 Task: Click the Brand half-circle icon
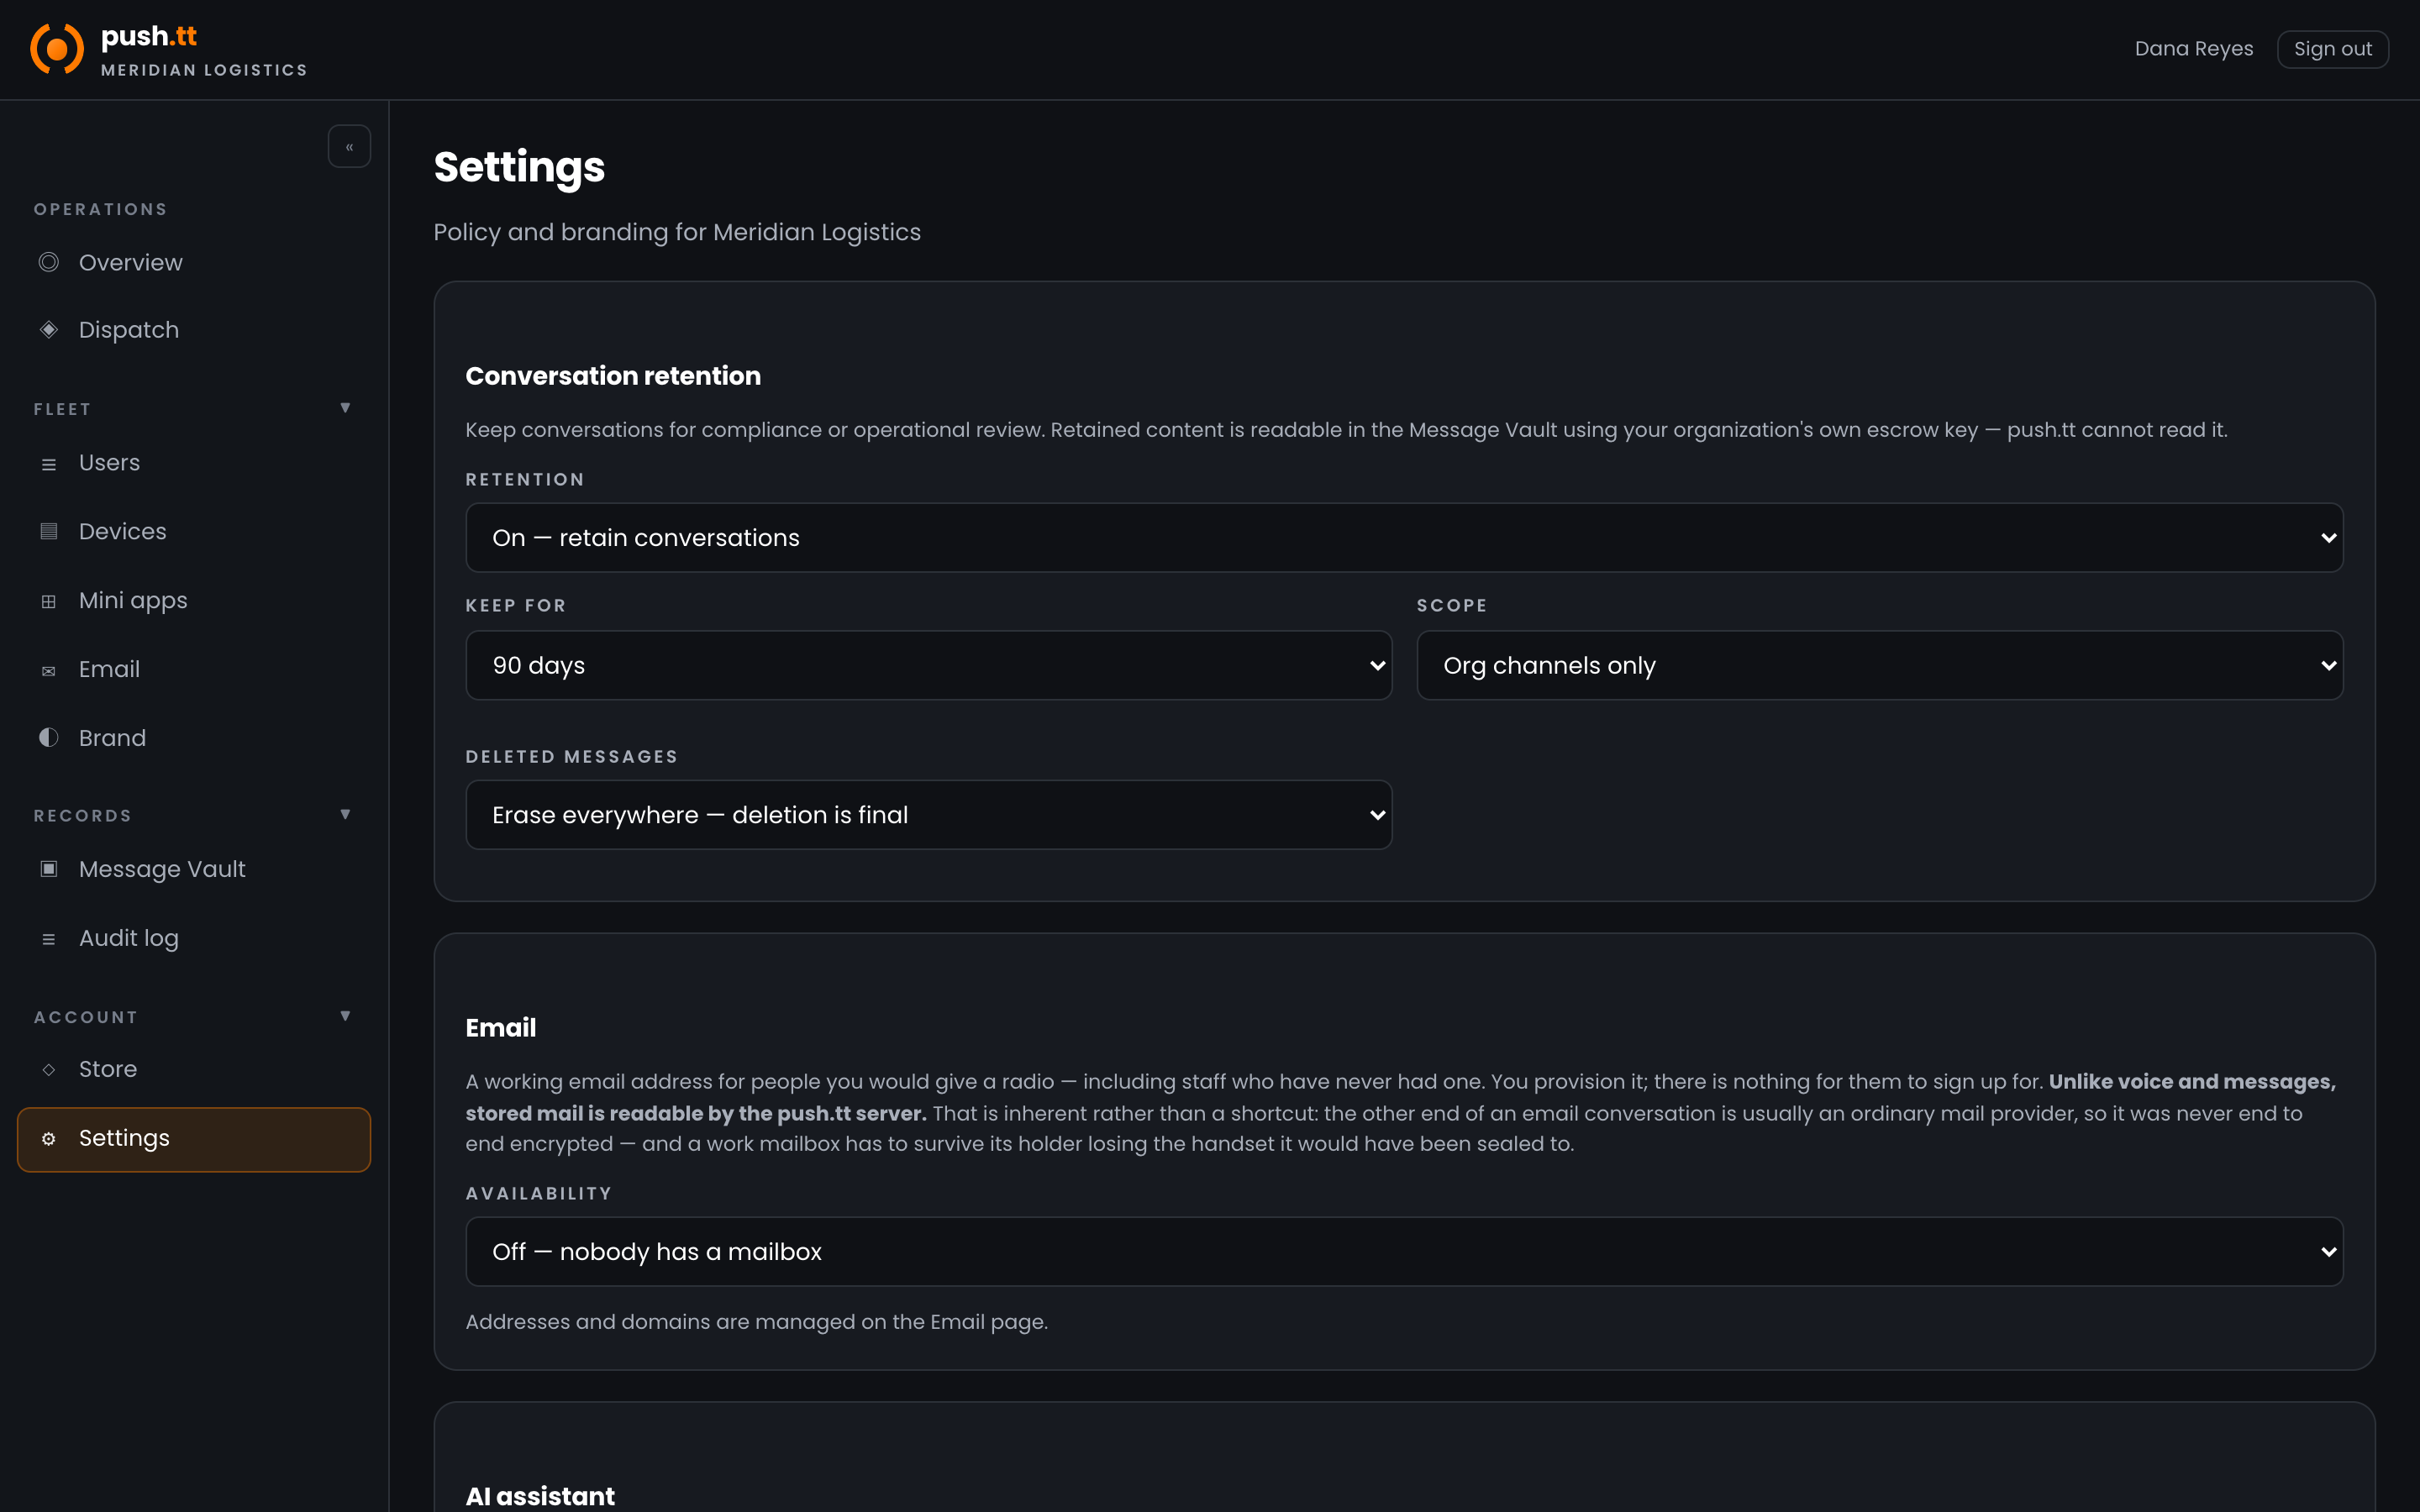(48, 738)
